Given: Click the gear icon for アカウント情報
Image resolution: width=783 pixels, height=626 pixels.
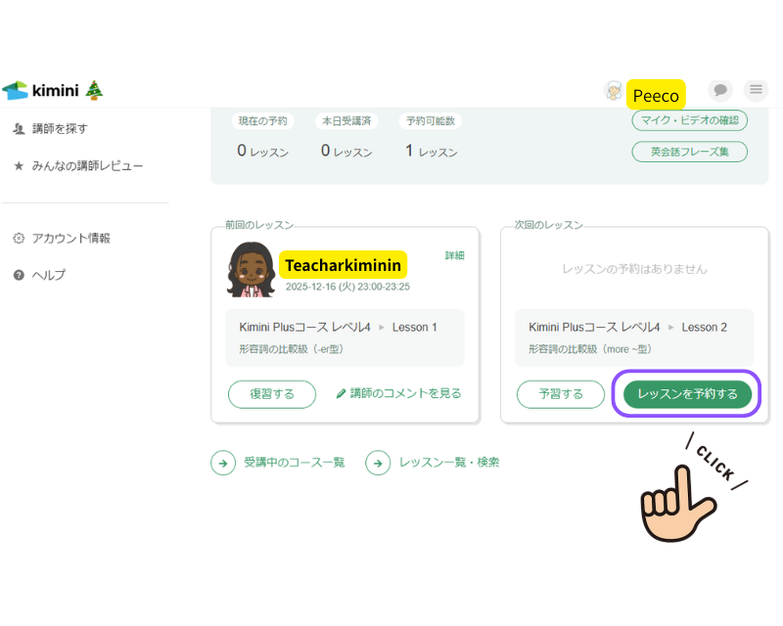Looking at the screenshot, I should pos(19,239).
